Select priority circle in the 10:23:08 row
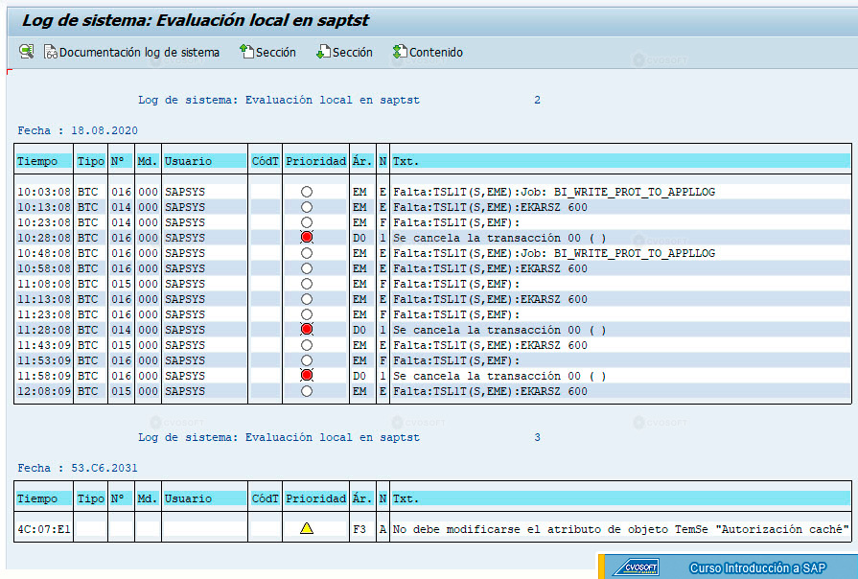Image resolution: width=858 pixels, height=579 pixels. (307, 222)
